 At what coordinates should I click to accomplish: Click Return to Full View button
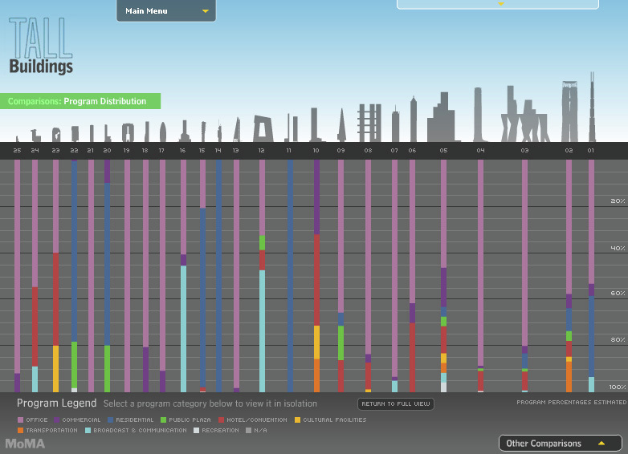(396, 404)
